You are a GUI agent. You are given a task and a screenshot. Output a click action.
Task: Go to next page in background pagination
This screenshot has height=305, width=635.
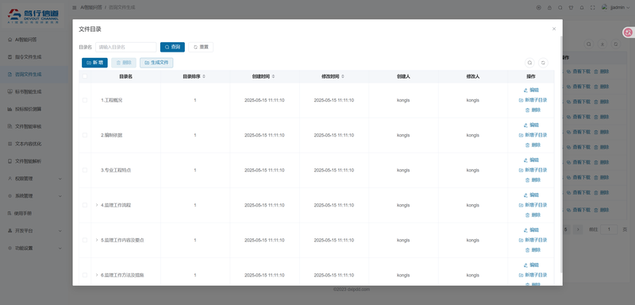579,230
